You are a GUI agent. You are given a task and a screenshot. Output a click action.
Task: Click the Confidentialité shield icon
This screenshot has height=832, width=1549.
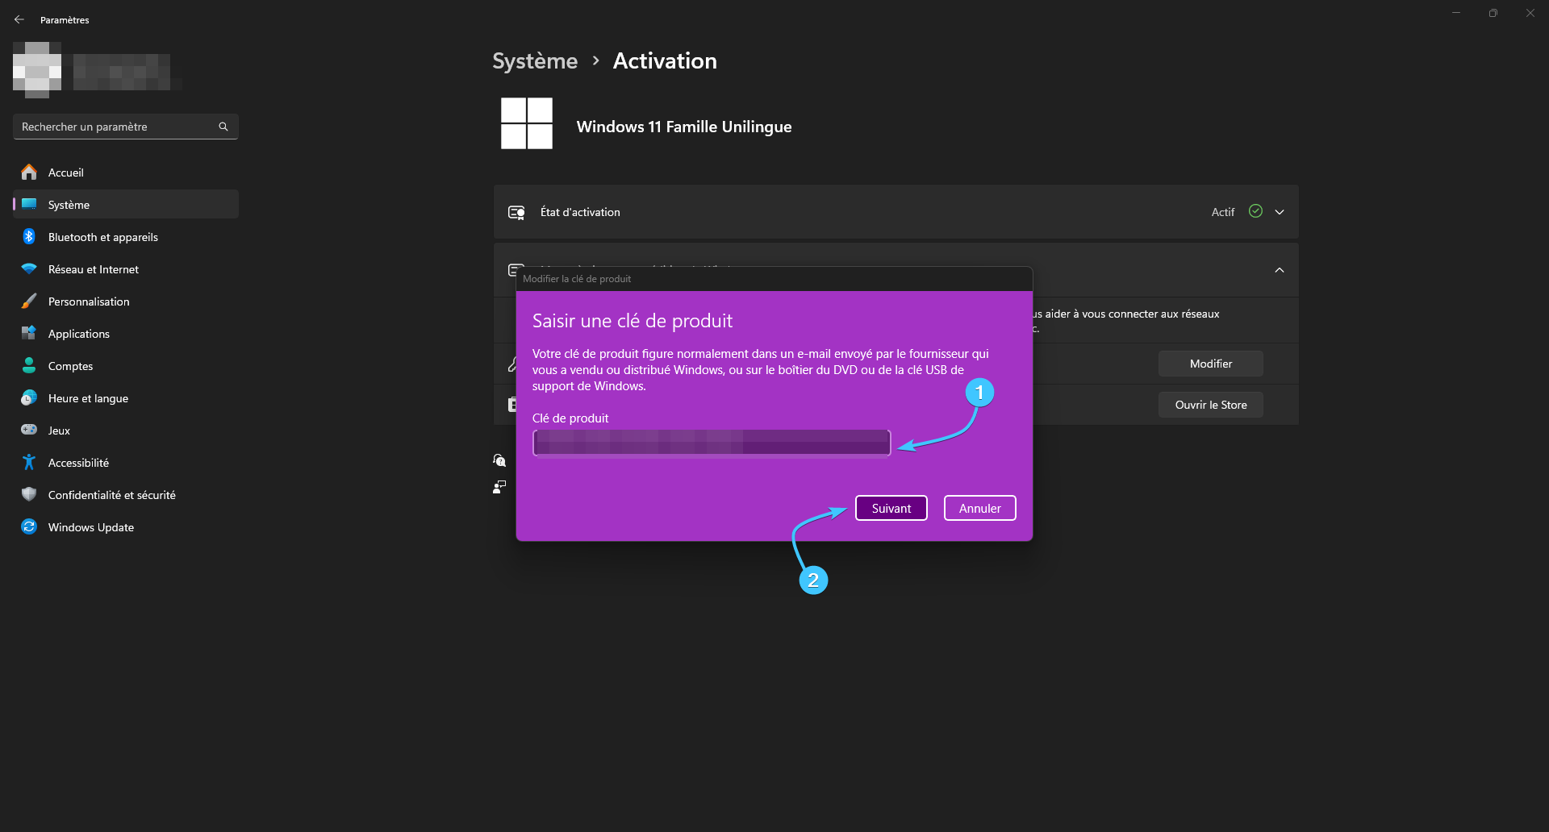pos(29,494)
